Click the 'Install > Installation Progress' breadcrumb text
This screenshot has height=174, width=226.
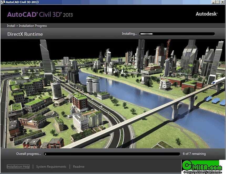(27, 26)
